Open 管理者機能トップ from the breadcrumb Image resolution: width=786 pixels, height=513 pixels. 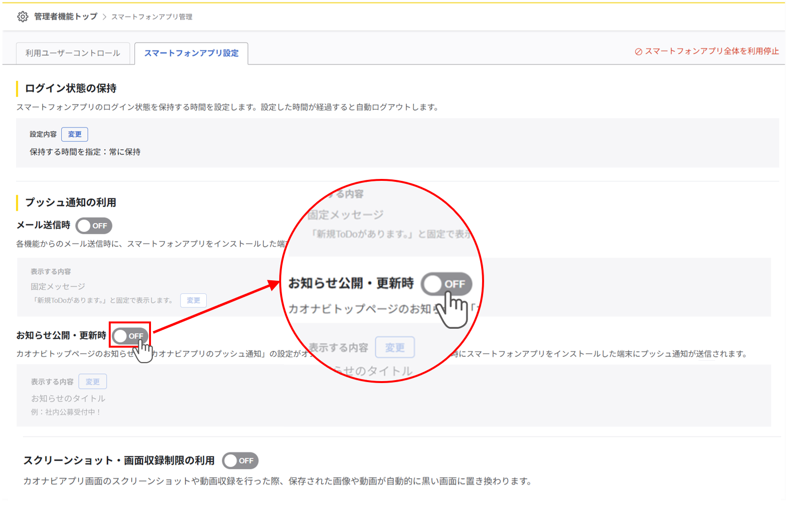click(x=66, y=16)
